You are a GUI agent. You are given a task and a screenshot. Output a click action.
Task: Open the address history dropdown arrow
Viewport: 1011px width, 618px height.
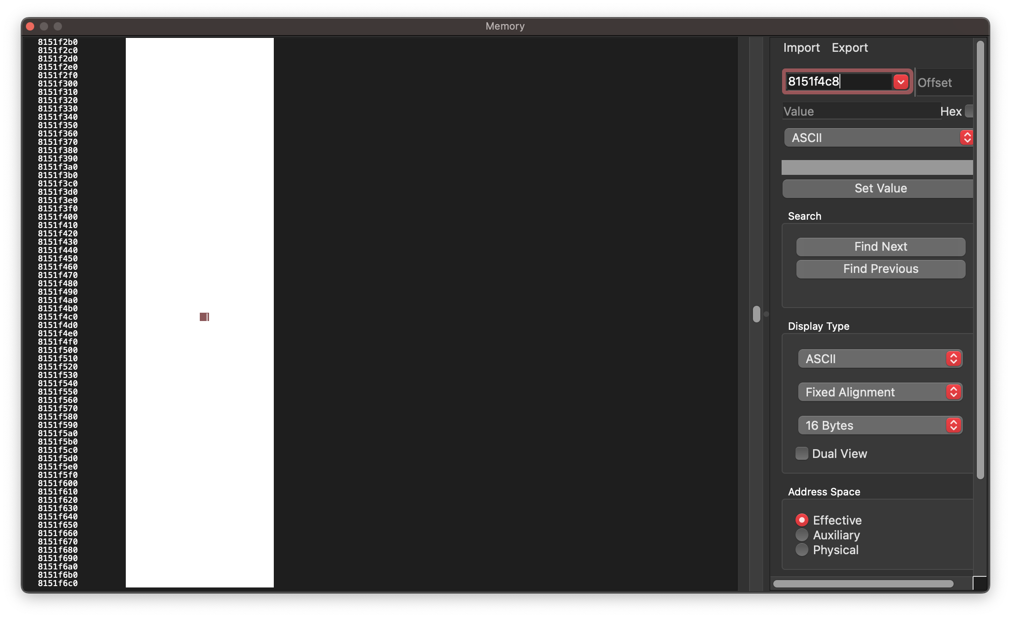[x=900, y=82]
